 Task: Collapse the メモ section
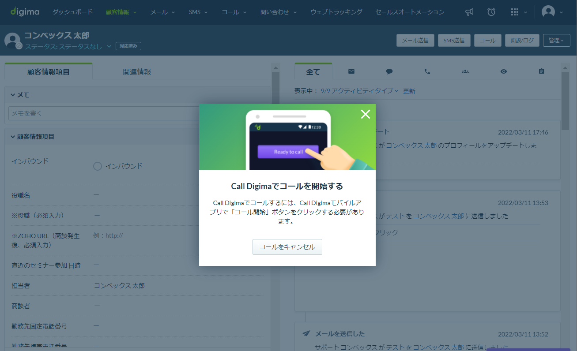20,95
